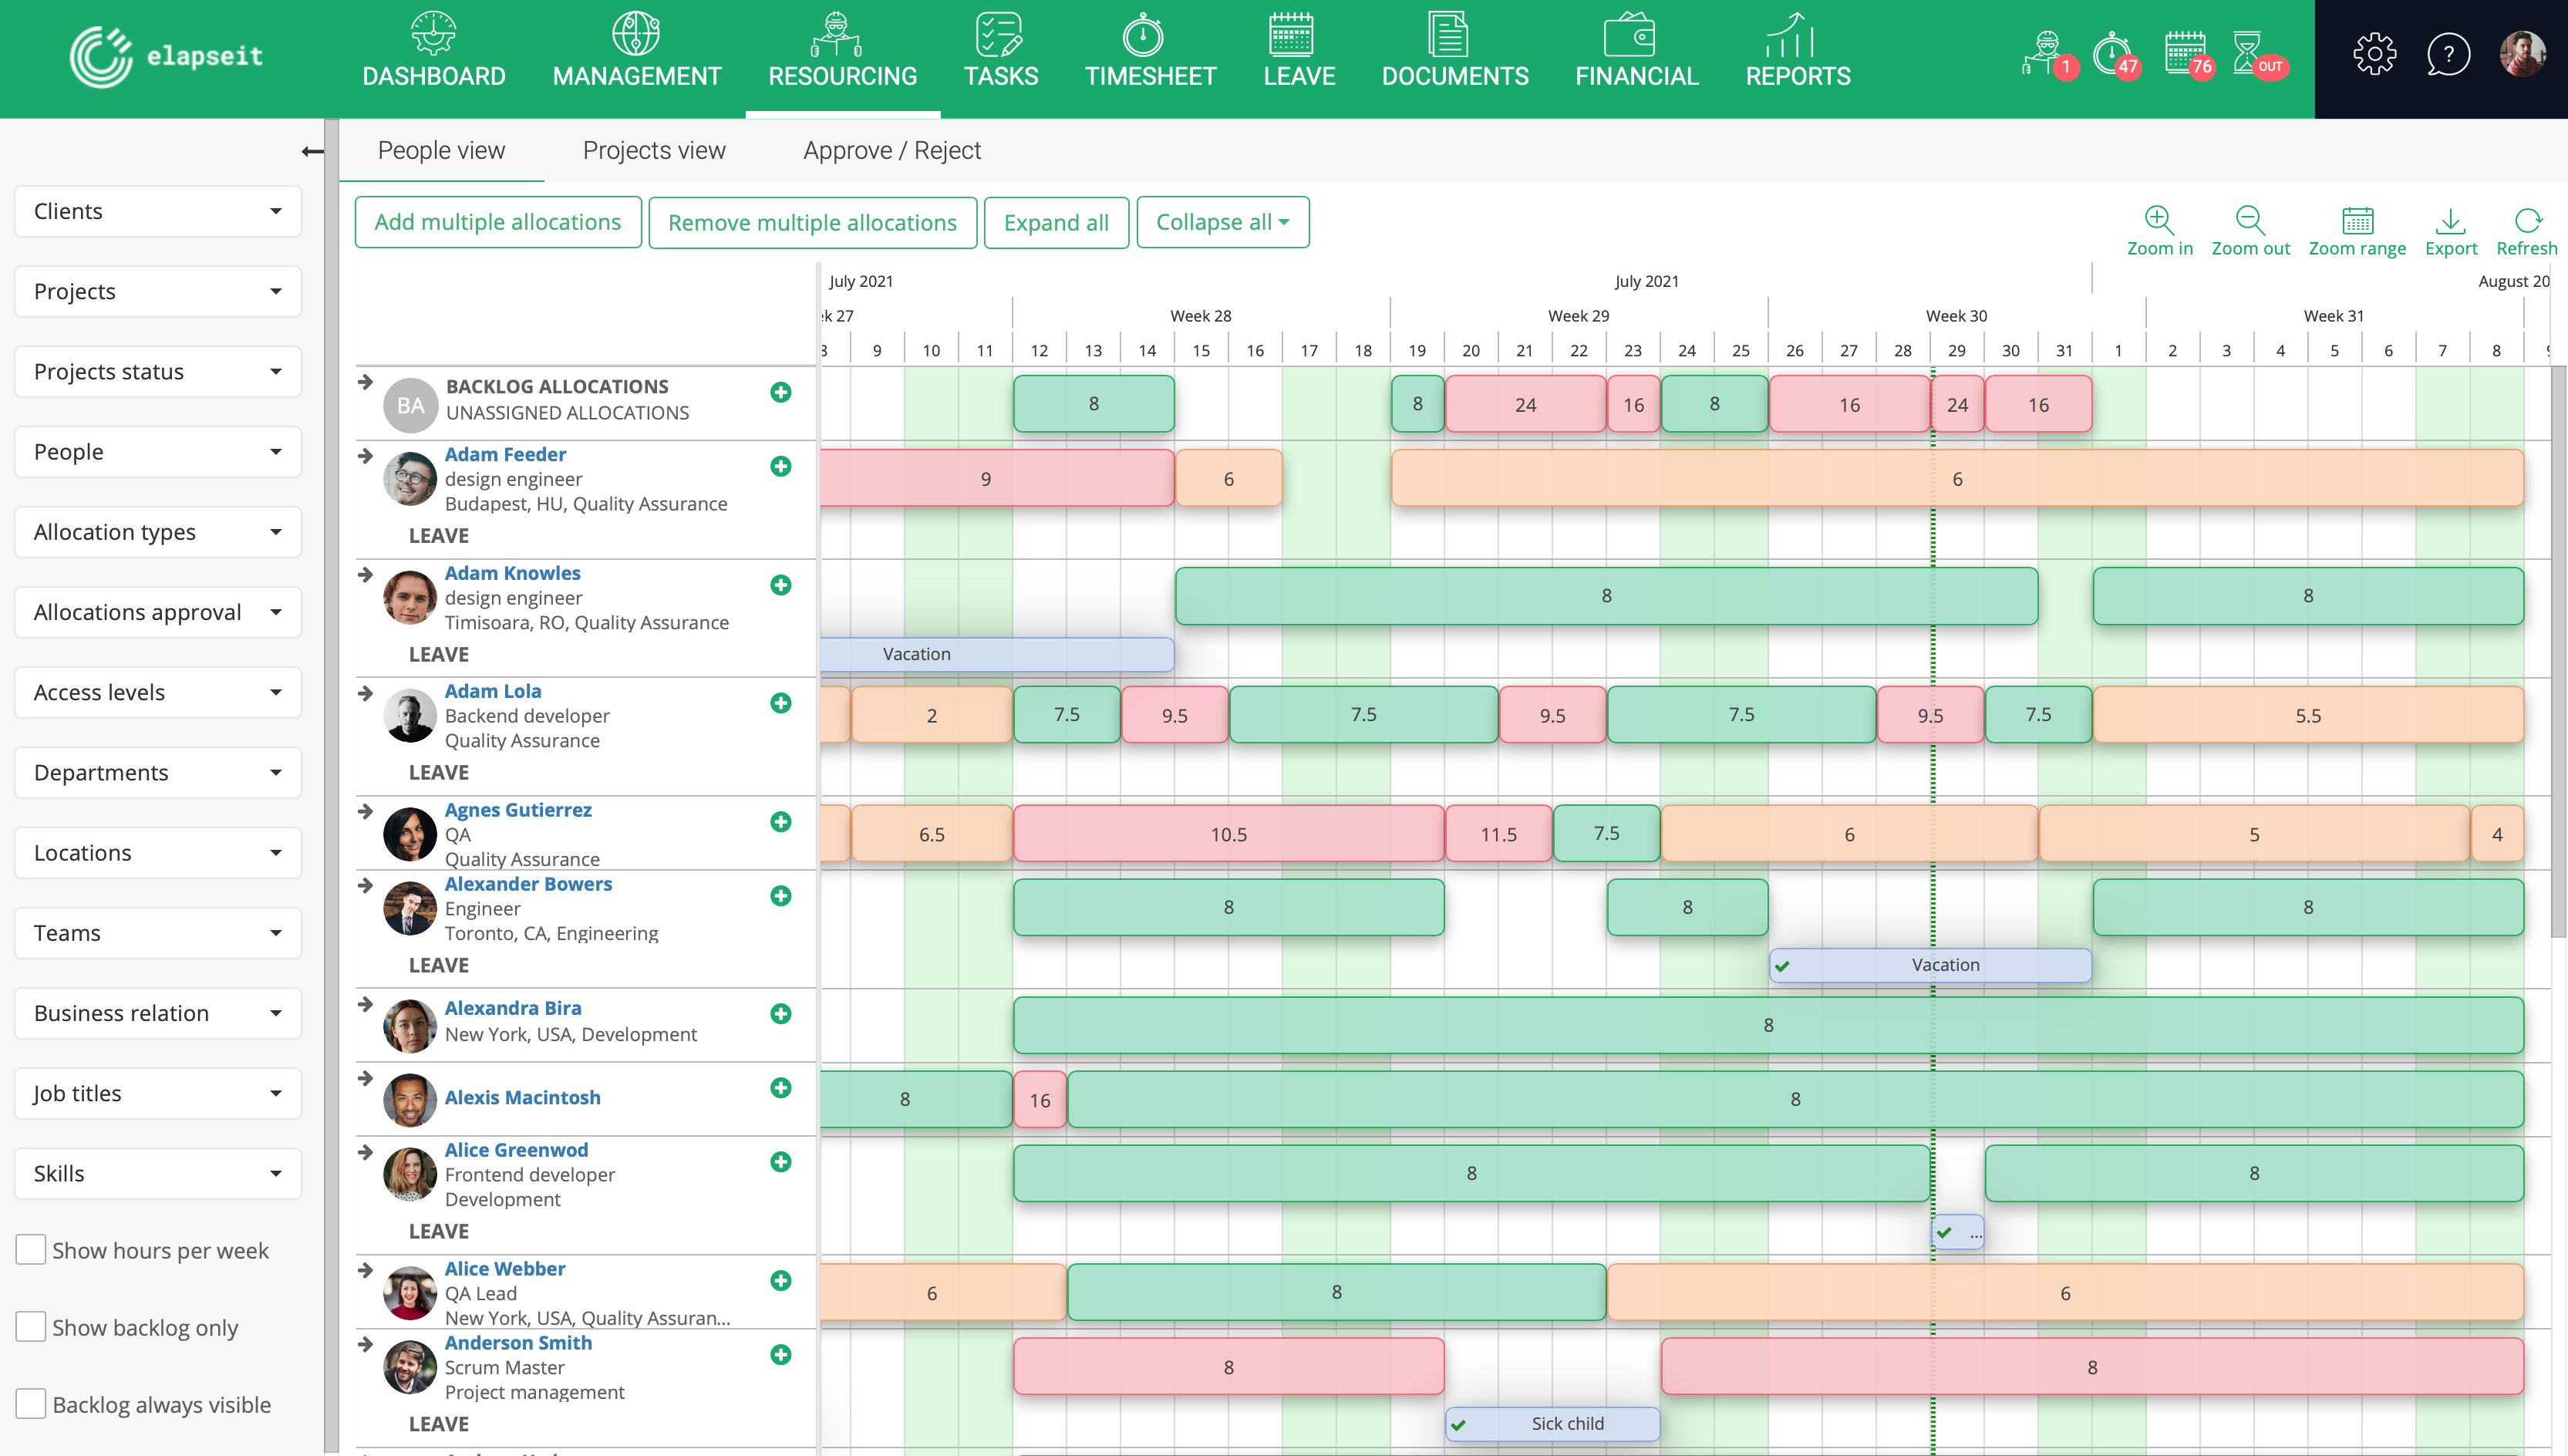Click the Zoom in magnifier icon
This screenshot has height=1456, width=2568.
point(2158,221)
